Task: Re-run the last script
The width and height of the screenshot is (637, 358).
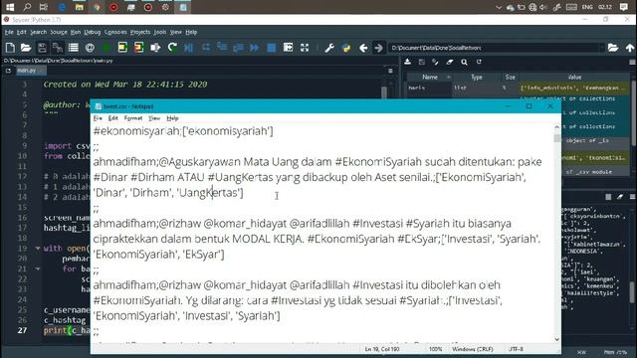Action: pyautogui.click(x=172, y=48)
